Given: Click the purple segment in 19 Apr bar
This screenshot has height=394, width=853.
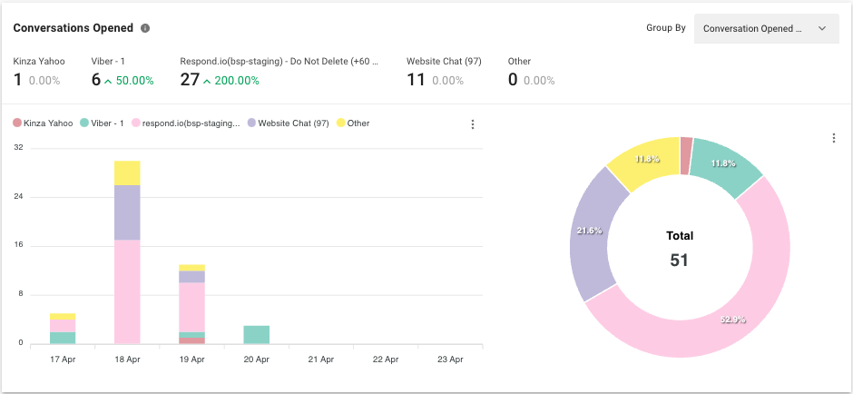Looking at the screenshot, I should [191, 277].
